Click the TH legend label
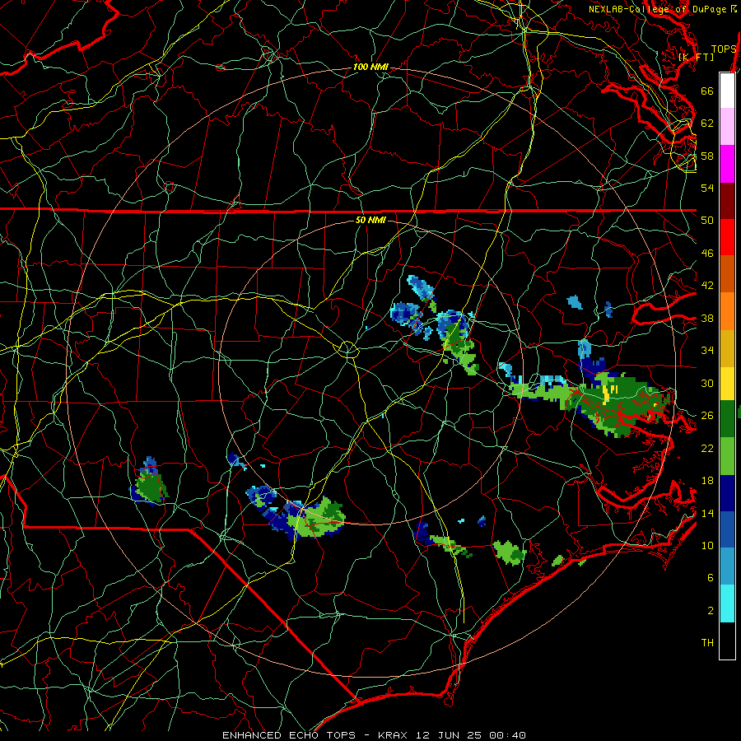The image size is (741, 741). 707,642
